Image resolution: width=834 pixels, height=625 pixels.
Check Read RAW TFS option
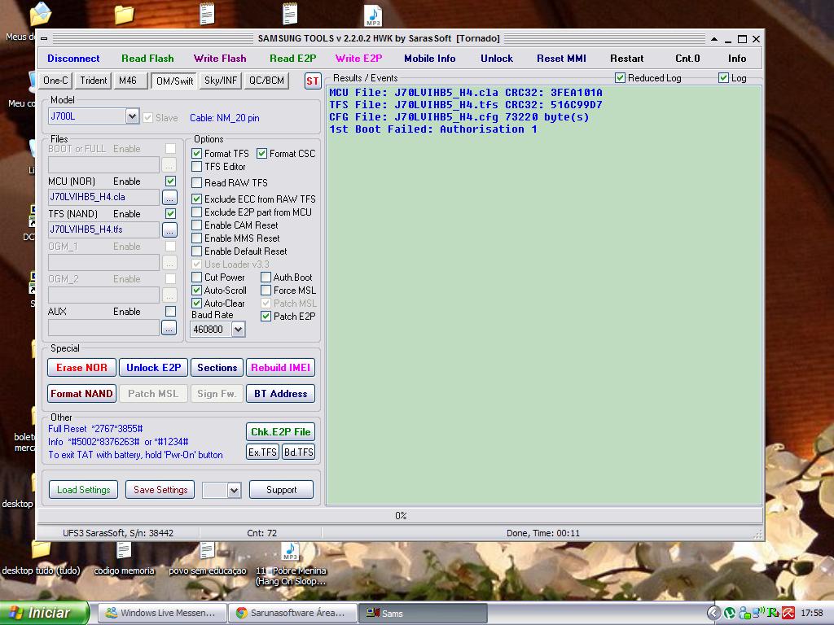[196, 183]
